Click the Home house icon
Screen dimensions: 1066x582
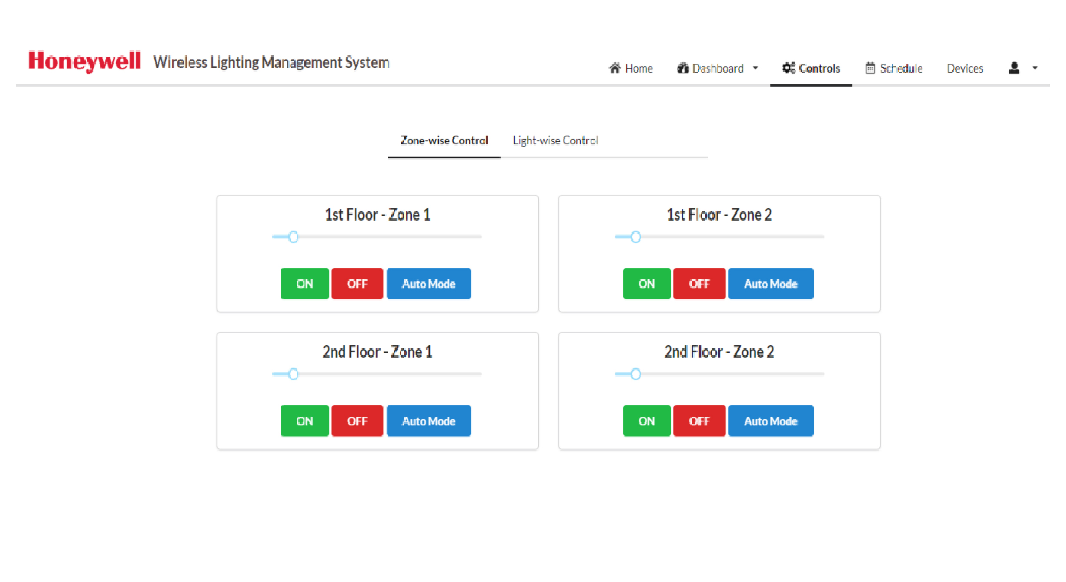pyautogui.click(x=614, y=68)
